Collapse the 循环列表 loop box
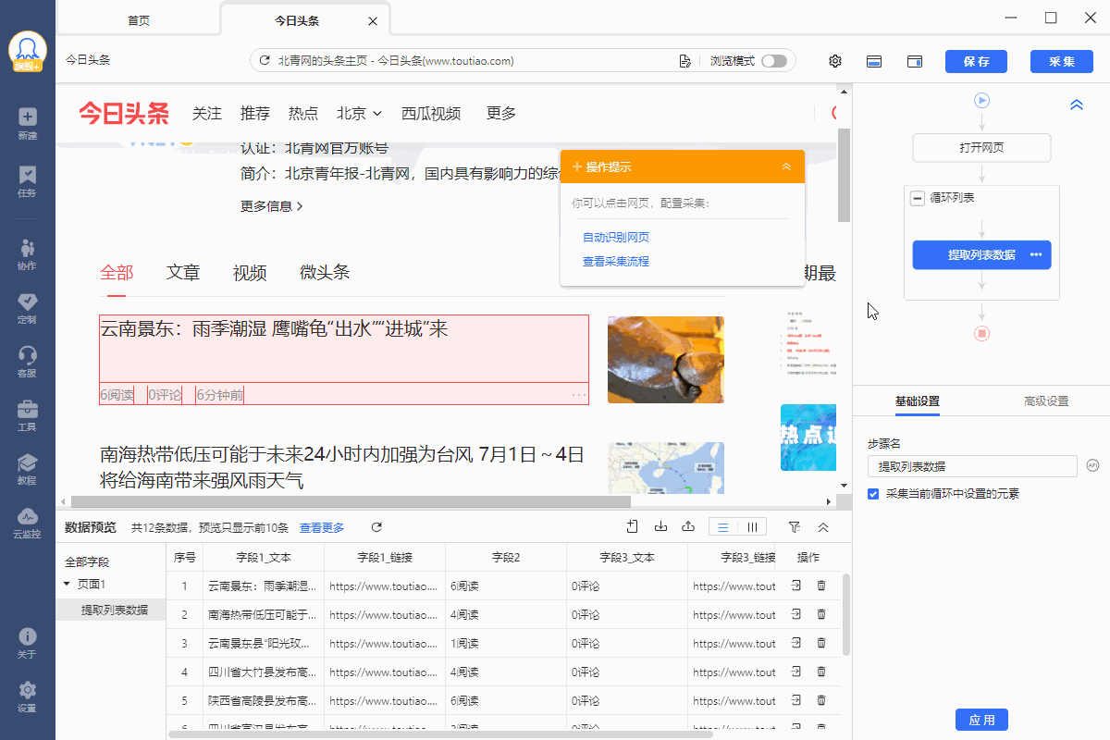The image size is (1110, 740). point(918,198)
